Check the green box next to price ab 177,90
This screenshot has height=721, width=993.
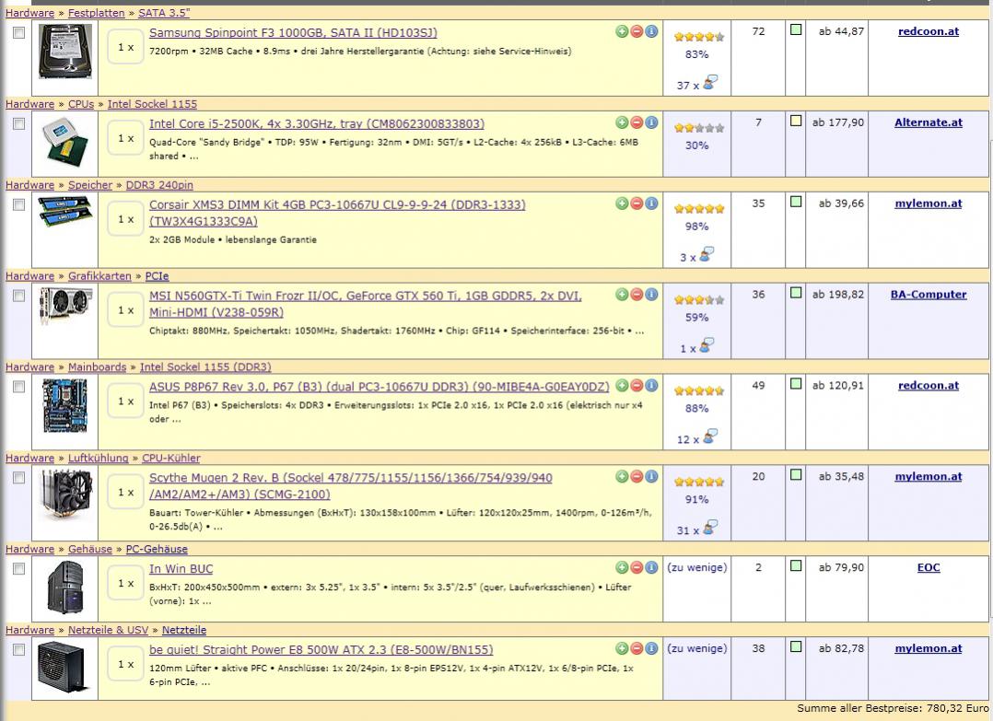796,121
